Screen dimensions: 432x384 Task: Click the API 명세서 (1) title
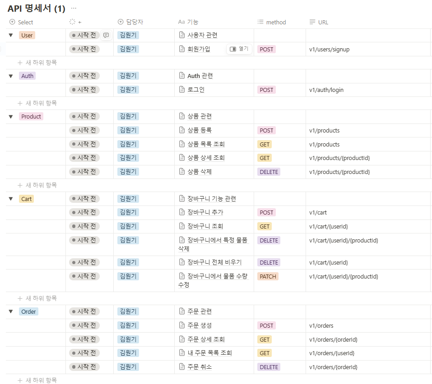click(x=37, y=8)
